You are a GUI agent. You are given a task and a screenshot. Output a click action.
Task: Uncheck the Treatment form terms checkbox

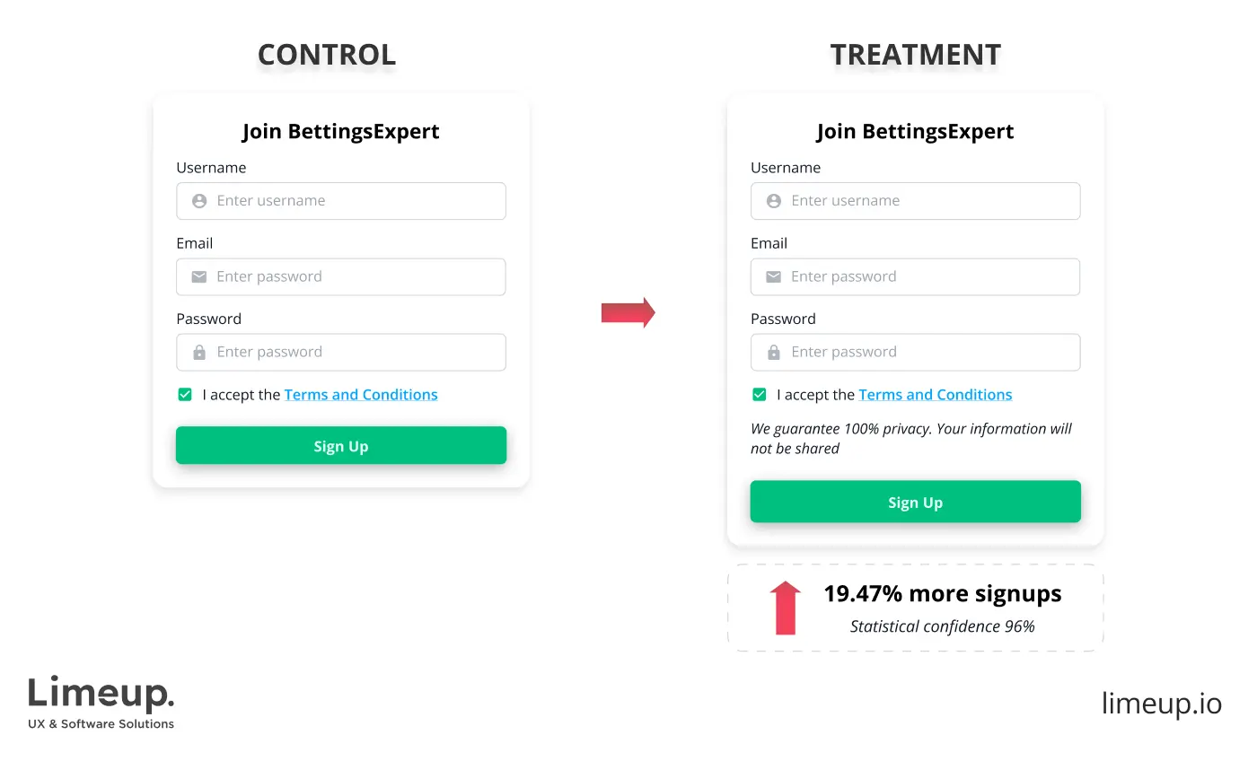[760, 395]
